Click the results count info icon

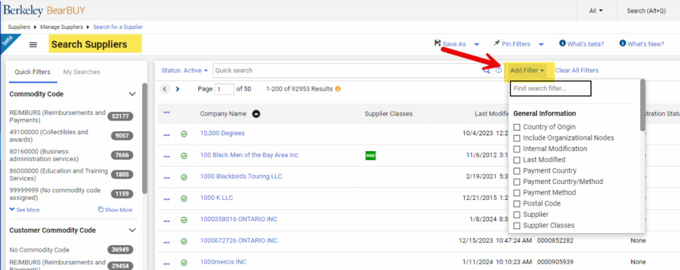[338, 89]
